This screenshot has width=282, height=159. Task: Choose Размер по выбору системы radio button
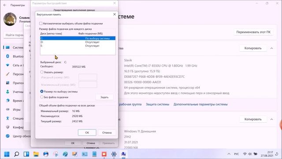(42, 91)
